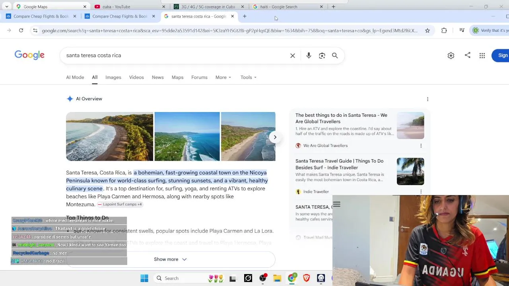Reload the current page

click(21, 31)
